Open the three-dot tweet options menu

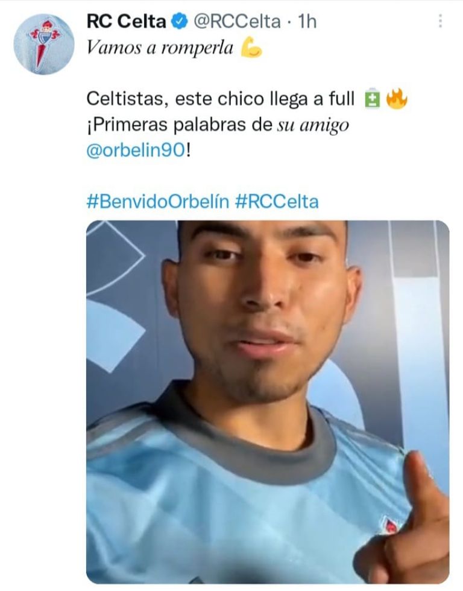440,21
